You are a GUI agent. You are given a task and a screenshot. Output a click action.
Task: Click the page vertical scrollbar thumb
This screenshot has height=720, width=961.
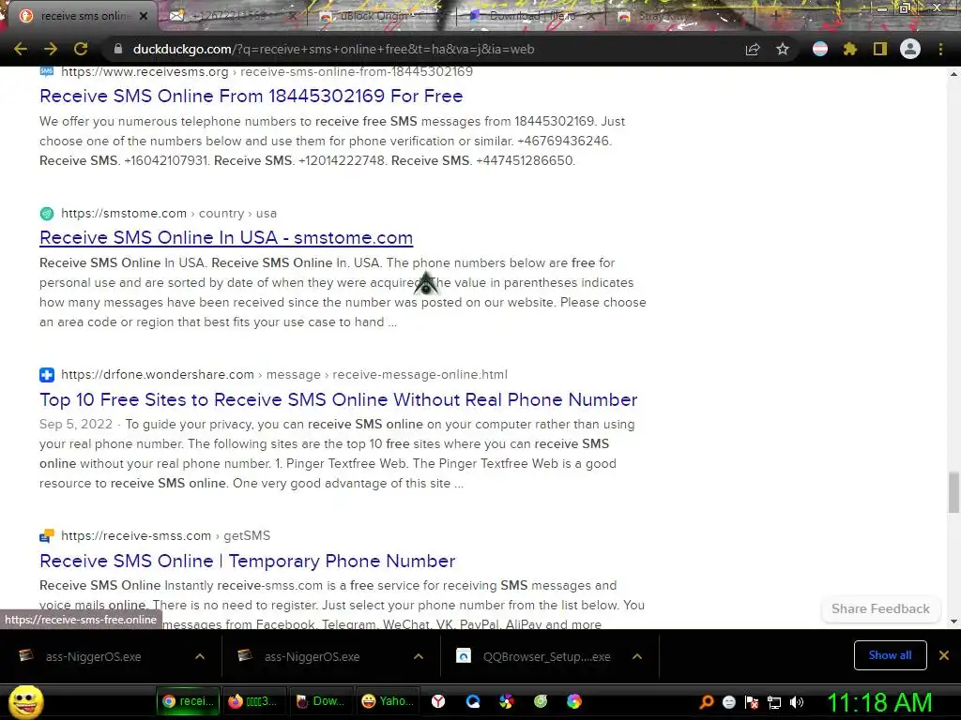[953, 492]
